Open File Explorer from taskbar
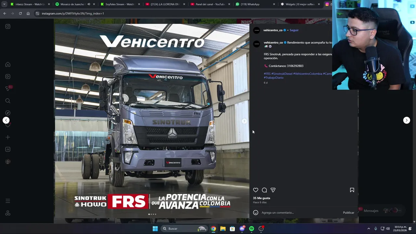 [x=223, y=228]
